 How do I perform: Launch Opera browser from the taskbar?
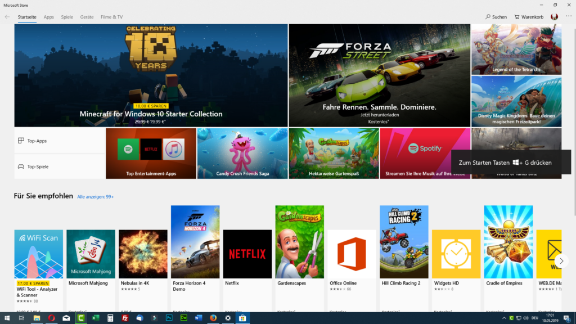(51, 318)
